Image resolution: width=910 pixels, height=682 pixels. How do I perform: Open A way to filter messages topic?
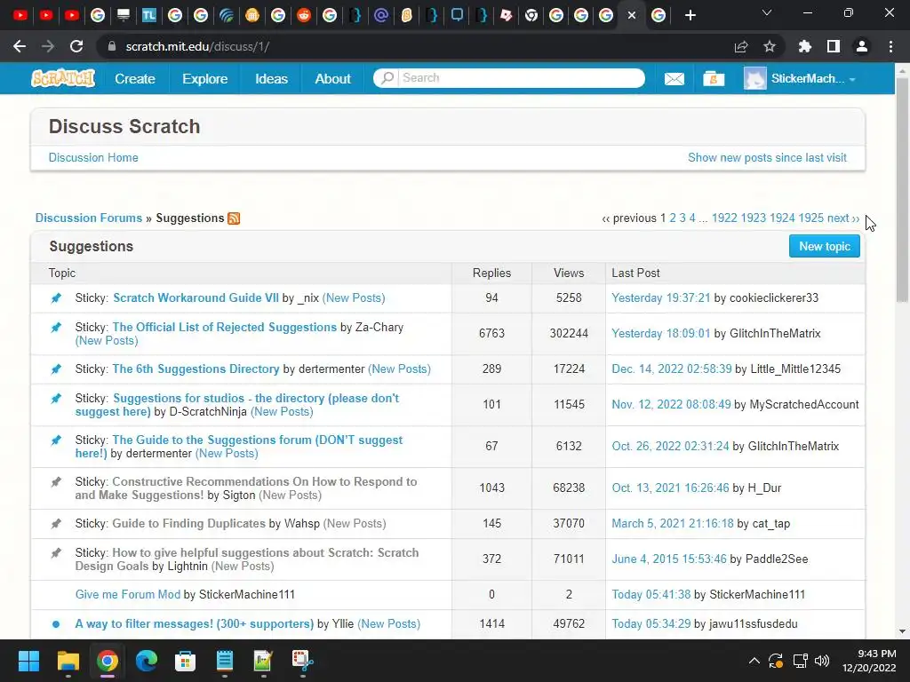[195, 624]
